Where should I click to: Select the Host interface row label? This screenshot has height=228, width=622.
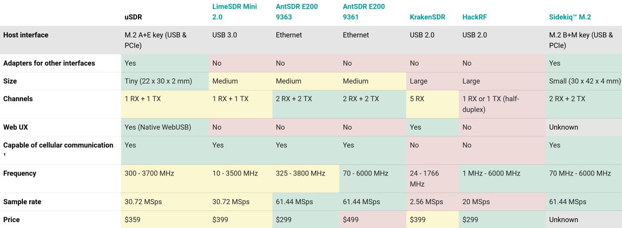(26, 35)
